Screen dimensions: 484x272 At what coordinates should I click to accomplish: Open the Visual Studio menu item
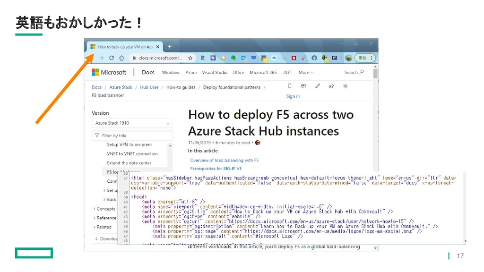(215, 72)
